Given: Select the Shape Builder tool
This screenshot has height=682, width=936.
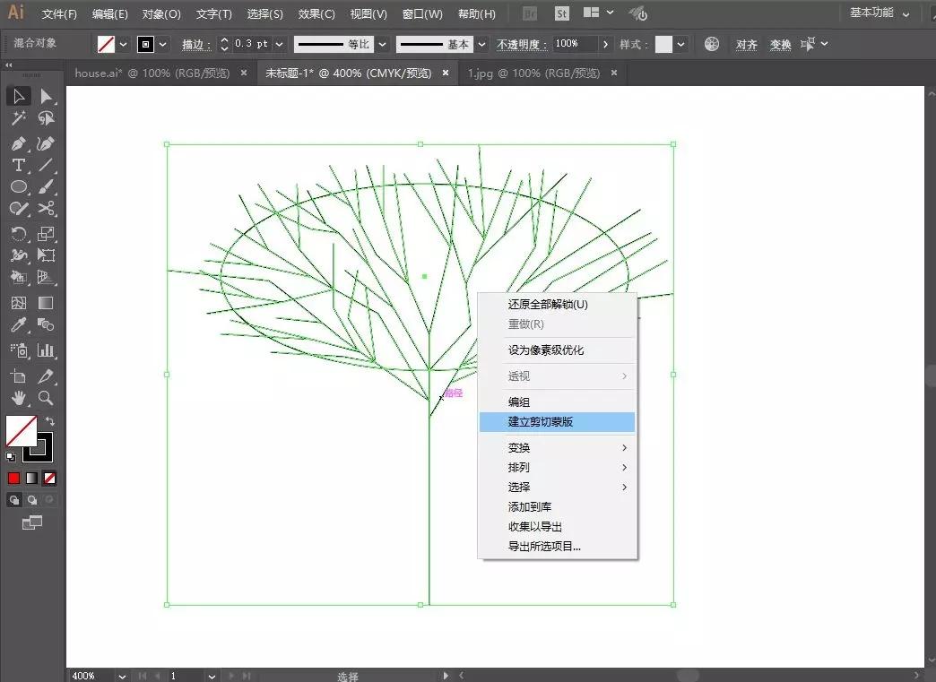Looking at the screenshot, I should click(x=19, y=278).
